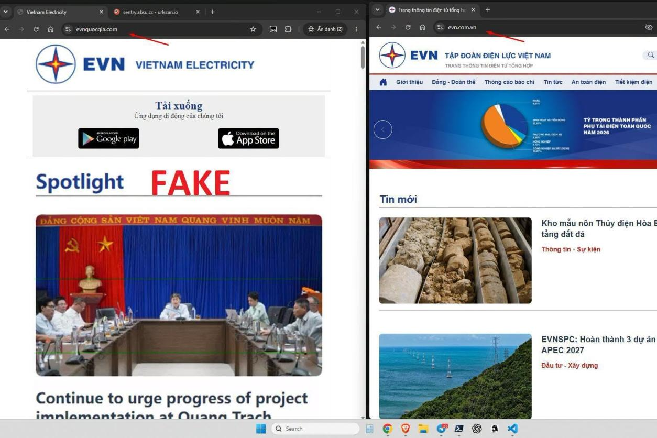This screenshot has width=657, height=438.
Task: Open the Spotlight meeting room photo
Action: click(179, 295)
